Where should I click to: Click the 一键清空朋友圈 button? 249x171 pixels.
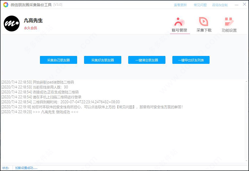point(147,60)
